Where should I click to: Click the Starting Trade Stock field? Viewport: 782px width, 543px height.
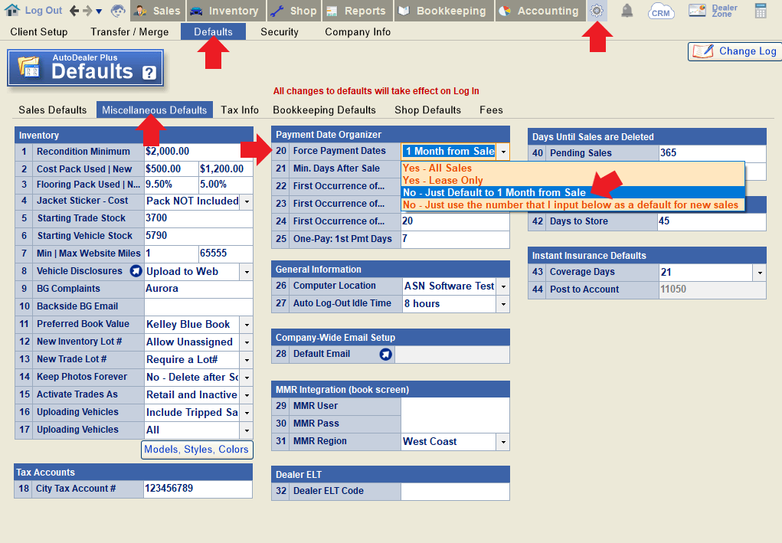198,218
